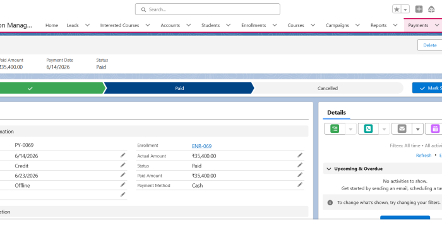Click the Global Actions plus icon
The height and width of the screenshot is (233, 442).
[x=419, y=9]
